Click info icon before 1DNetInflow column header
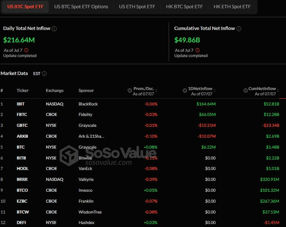The width and height of the screenshot is (286, 227). (x=185, y=90)
